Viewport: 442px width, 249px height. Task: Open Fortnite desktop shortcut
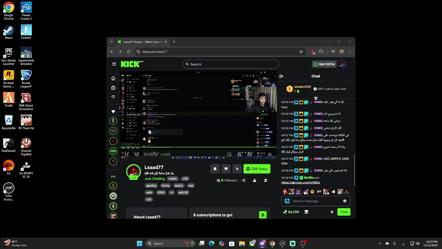click(26, 32)
